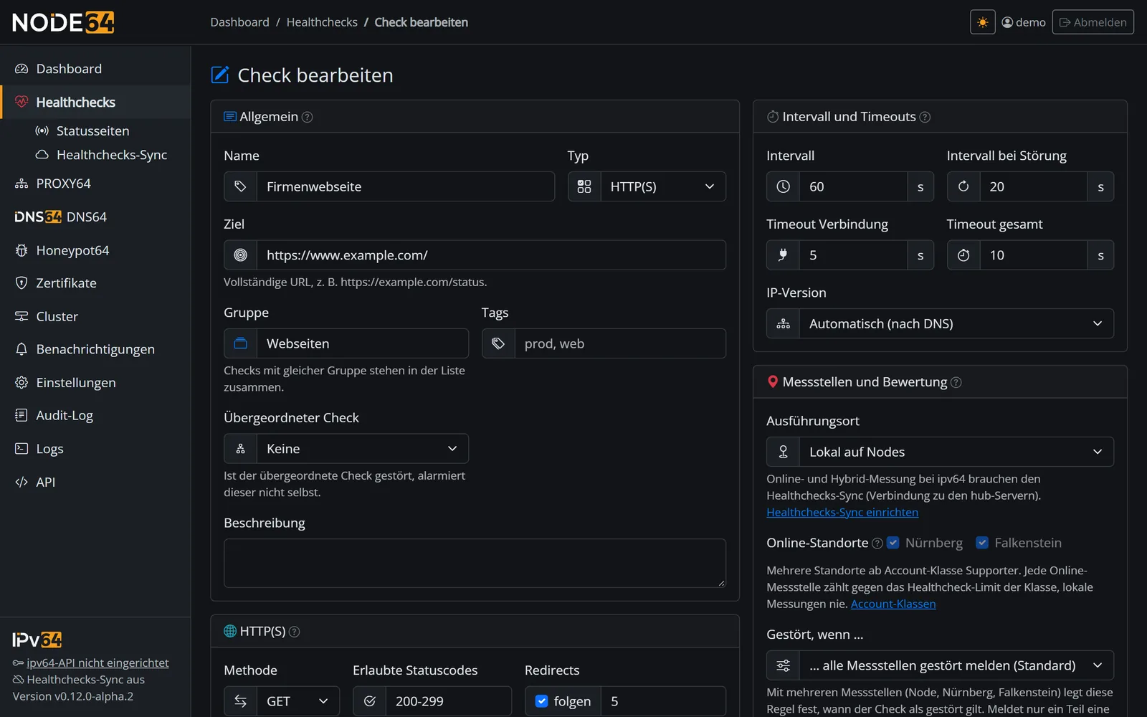Go to PROXY64 in the sidebar

pos(95,184)
